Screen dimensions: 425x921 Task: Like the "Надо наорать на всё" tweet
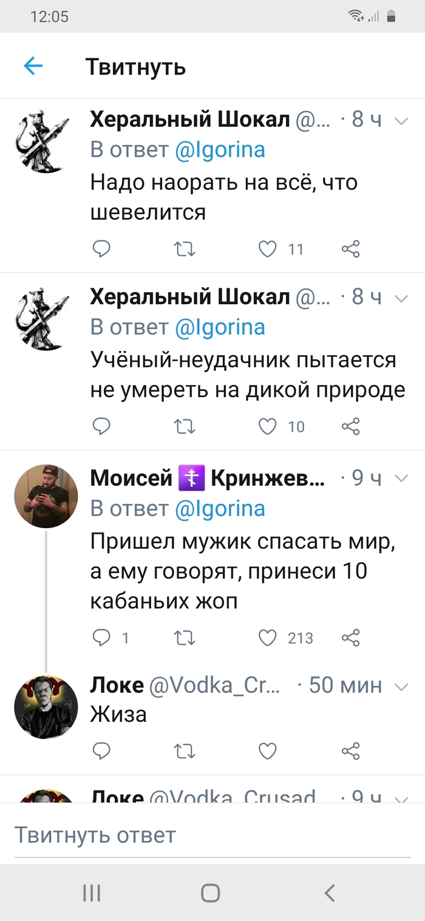point(268,248)
